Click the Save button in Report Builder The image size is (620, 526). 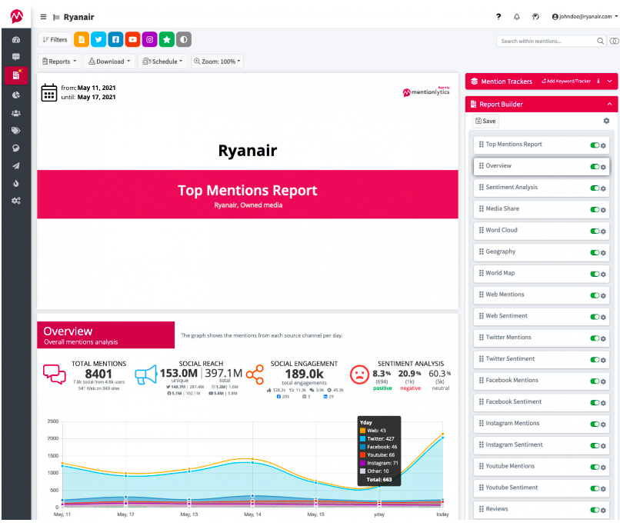(485, 121)
